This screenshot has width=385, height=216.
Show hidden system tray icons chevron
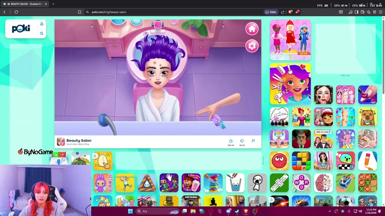tap(330, 211)
